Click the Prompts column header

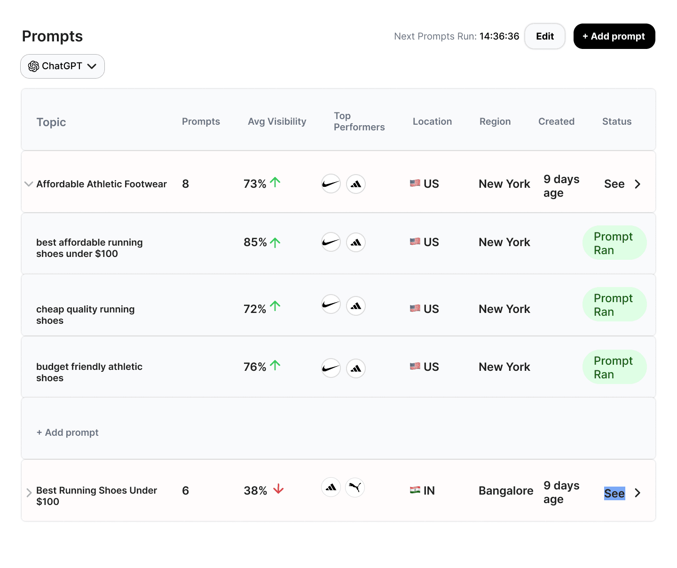point(201,121)
